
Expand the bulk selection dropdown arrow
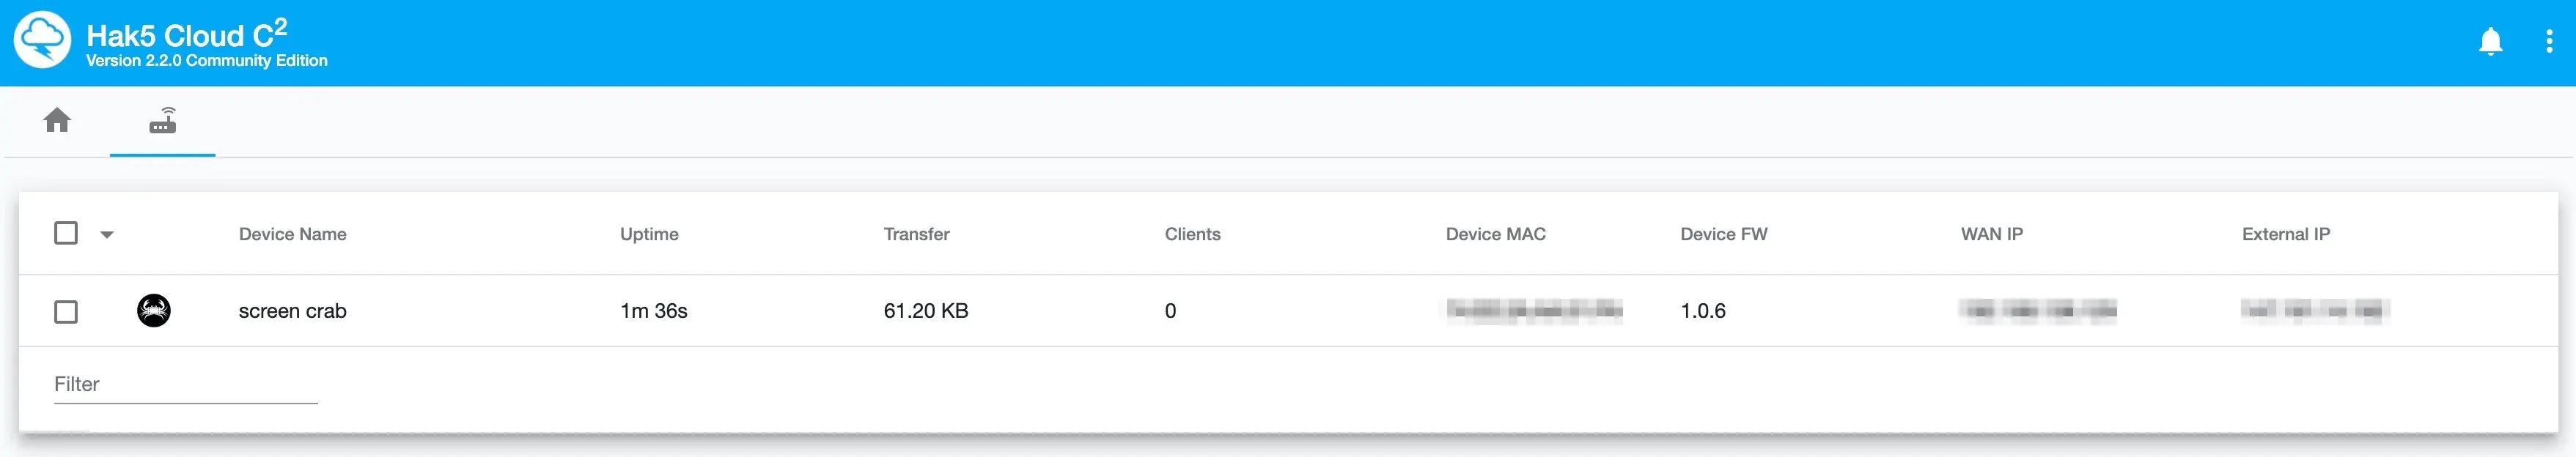point(107,235)
